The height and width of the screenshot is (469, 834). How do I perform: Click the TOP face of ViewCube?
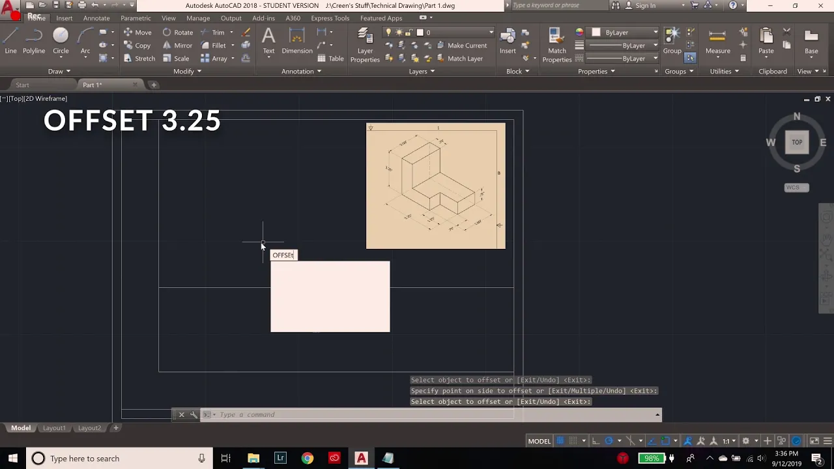point(797,142)
